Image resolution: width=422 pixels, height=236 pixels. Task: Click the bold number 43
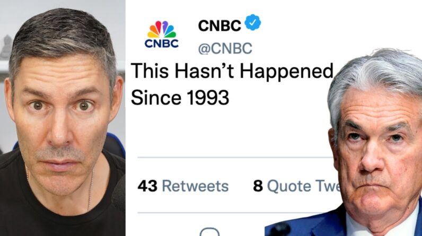click(147, 186)
